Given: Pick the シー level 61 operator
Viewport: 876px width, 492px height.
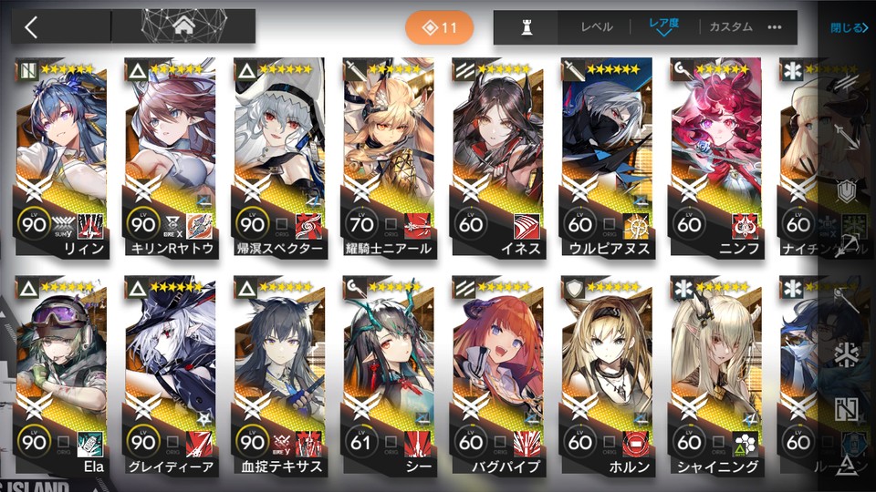Looking at the screenshot, I should (389, 374).
